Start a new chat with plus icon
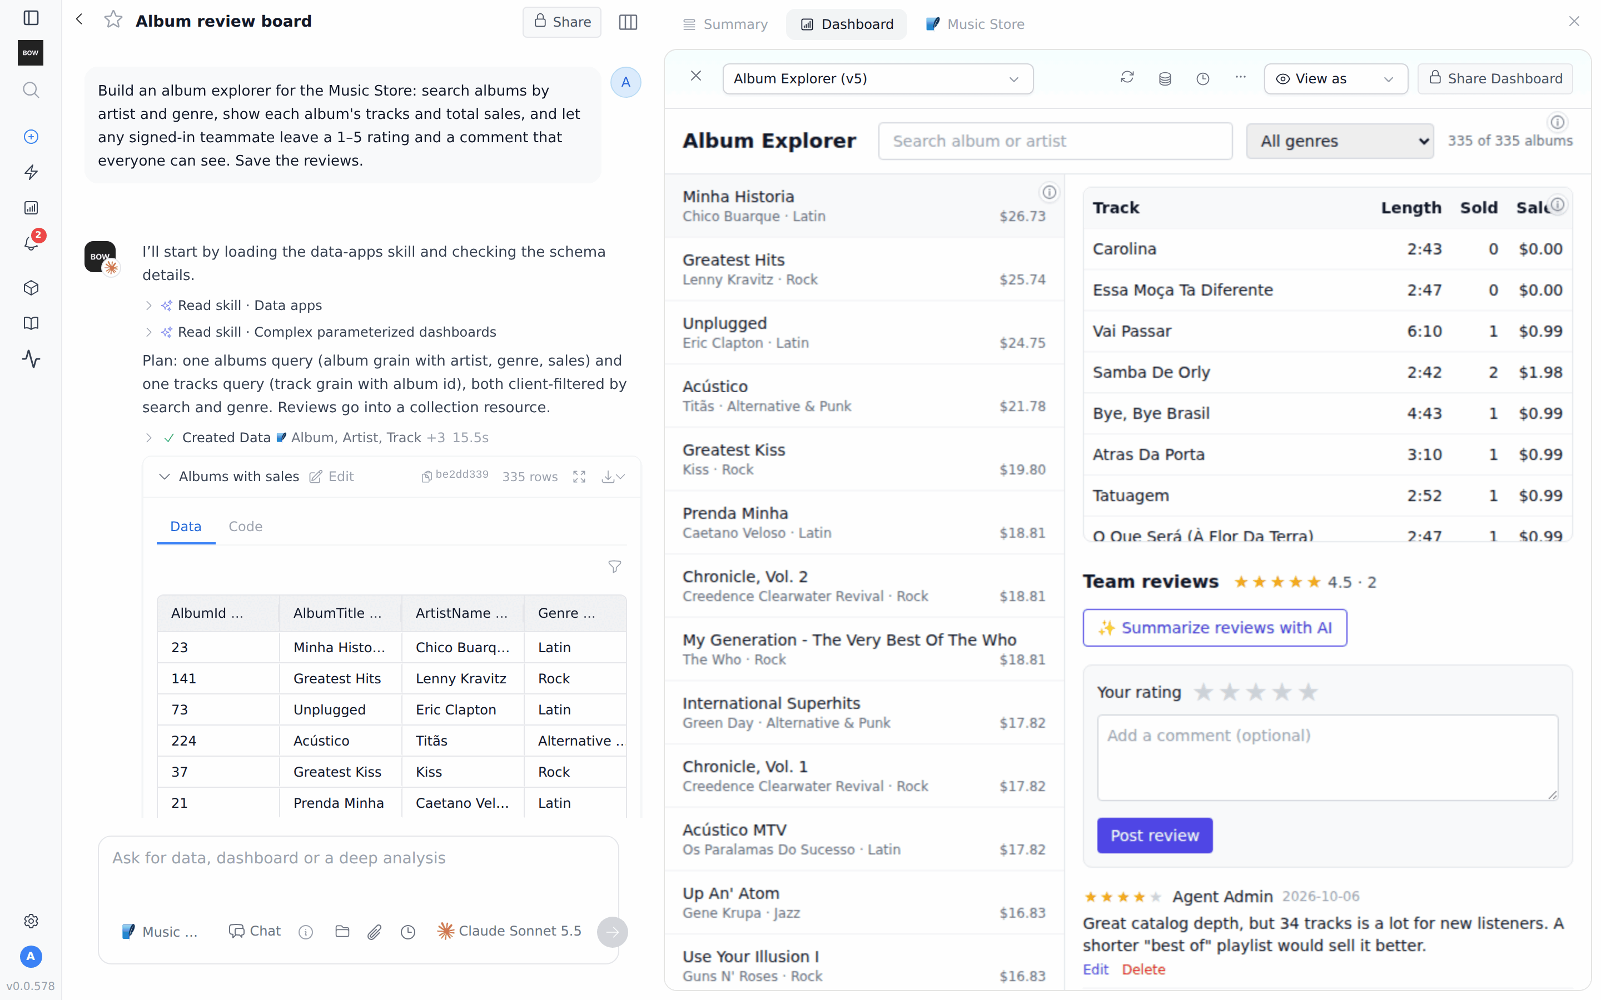Viewport: 1601px width, 1000px height. pos(31,137)
